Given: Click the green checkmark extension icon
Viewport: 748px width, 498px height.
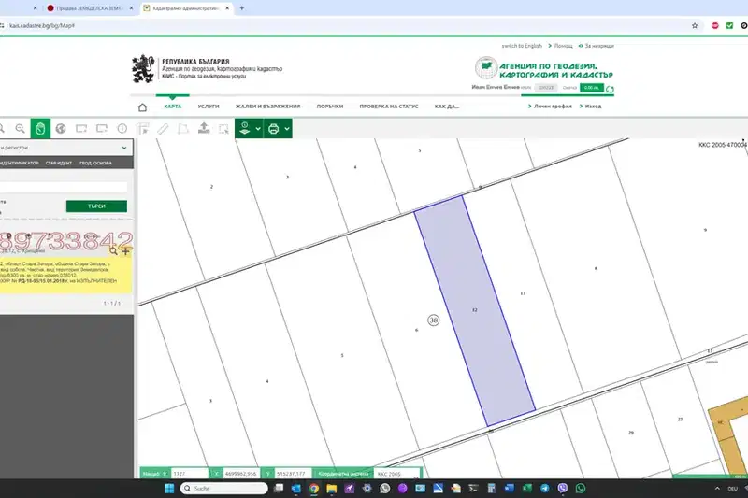Looking at the screenshot, I should click(729, 26).
